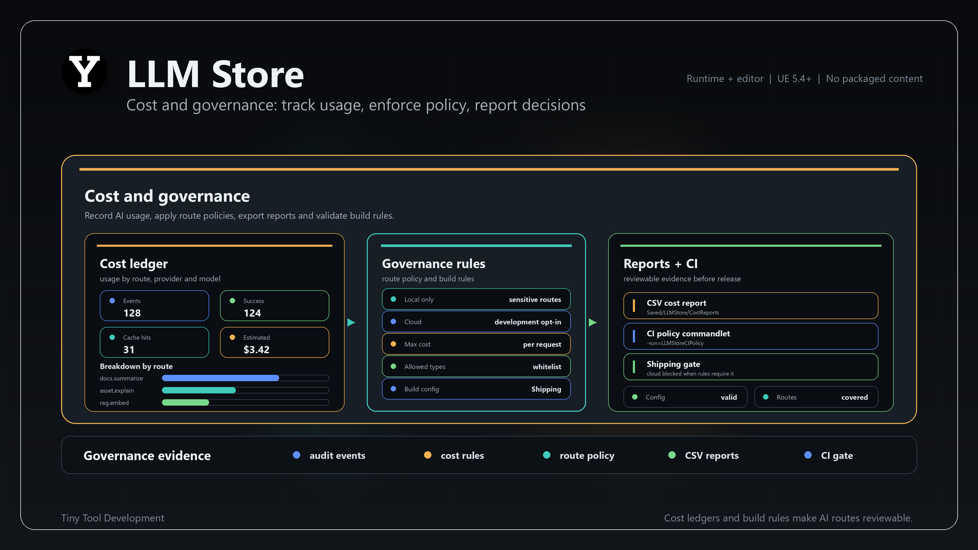Click the Runtime + editor text
Viewport: 978px width, 550px height.
pos(725,78)
